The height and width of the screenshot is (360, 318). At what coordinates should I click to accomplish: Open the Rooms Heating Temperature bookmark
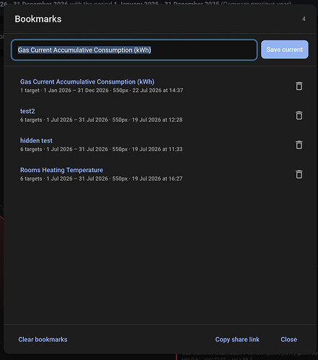(x=61, y=170)
